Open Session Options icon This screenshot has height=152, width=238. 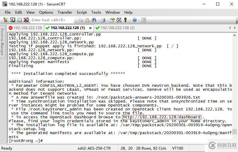[112, 20]
